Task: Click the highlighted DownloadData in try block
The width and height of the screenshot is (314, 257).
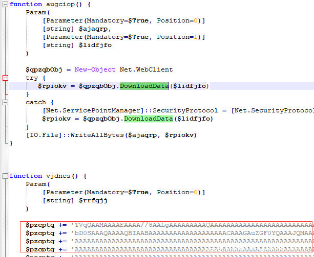Action: 144,86
